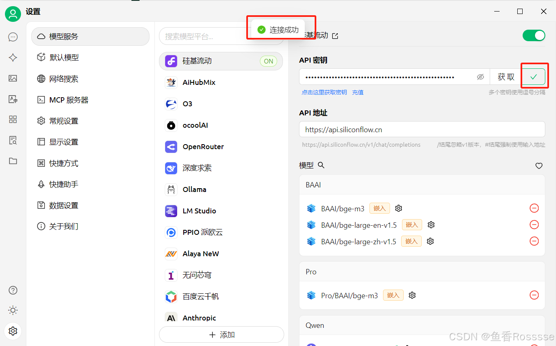
Task: Select 快捷方式 settings section
Action: point(90,163)
